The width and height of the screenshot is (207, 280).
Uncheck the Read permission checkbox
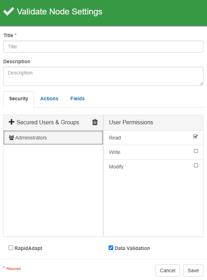pyautogui.click(x=196, y=137)
